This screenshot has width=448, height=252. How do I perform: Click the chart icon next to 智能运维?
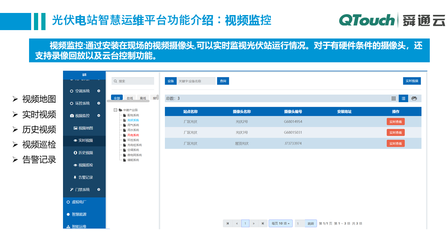tap(68, 226)
